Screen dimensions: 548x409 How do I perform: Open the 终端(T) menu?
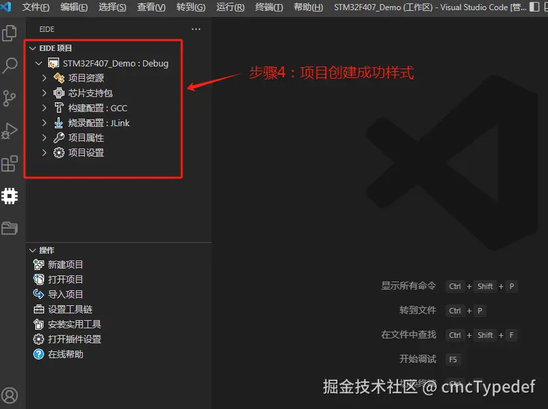(x=269, y=7)
